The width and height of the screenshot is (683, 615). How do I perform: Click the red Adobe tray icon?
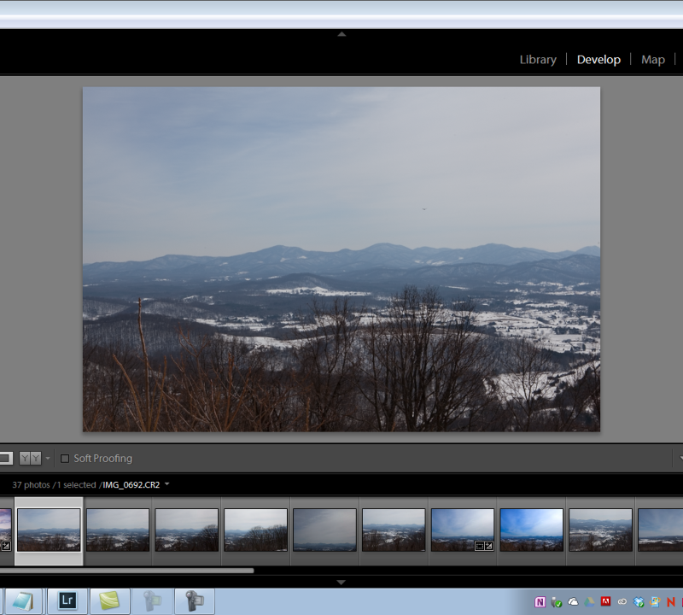(605, 602)
